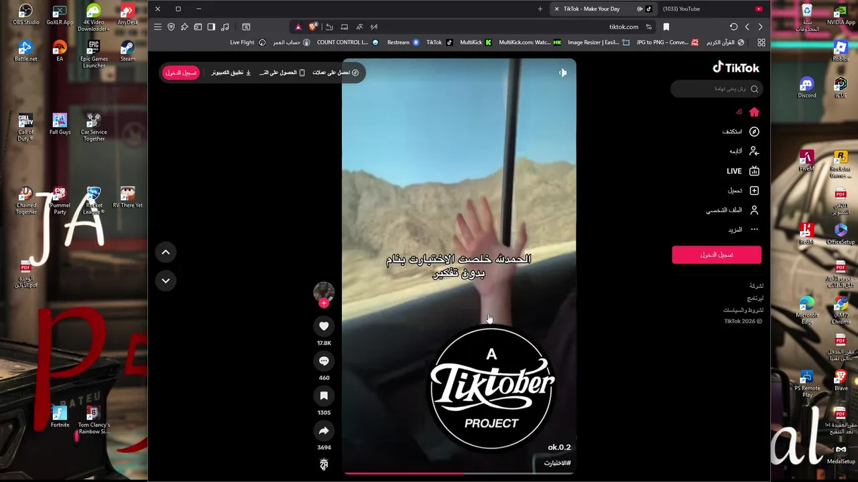The height and width of the screenshot is (482, 858).
Task: Toggle the browser sidebar panel icon
Action: click(211, 27)
